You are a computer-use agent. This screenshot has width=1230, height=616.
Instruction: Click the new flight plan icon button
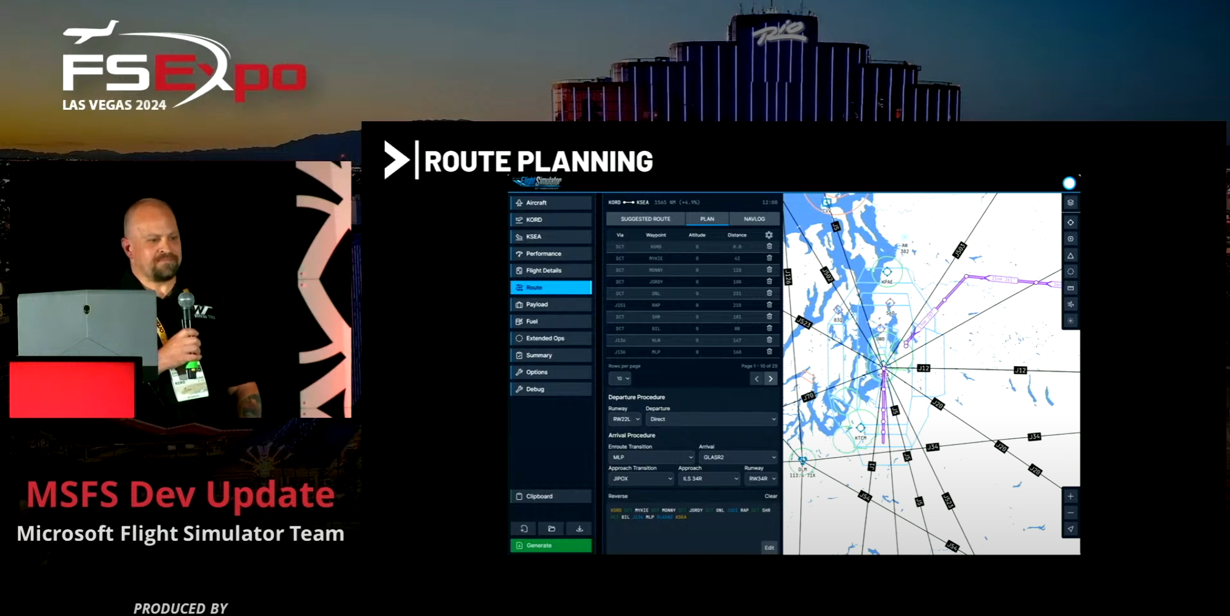click(x=524, y=529)
